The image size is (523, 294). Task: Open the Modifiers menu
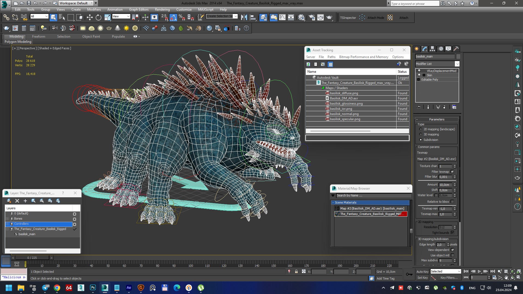(94, 9)
